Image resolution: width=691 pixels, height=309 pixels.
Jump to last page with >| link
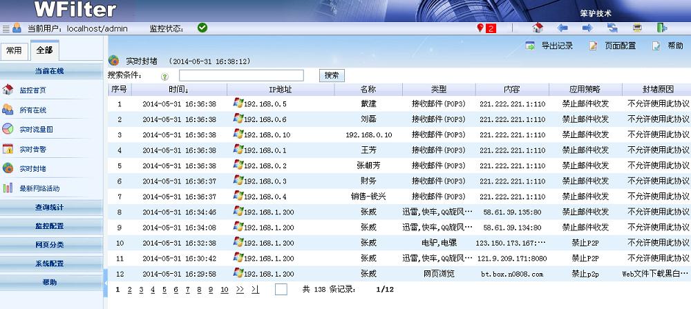(x=255, y=290)
